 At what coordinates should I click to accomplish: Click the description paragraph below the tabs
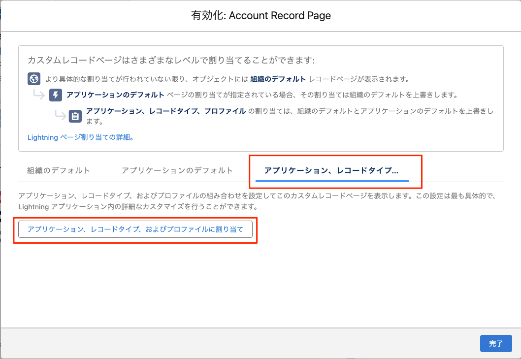tap(256, 201)
